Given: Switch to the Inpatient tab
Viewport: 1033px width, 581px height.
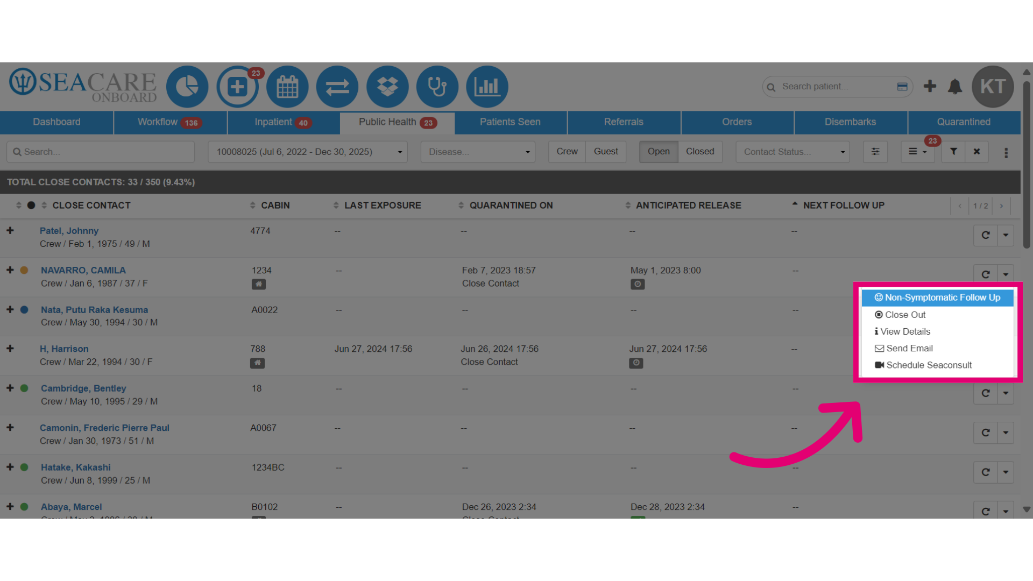Looking at the screenshot, I should click(x=284, y=122).
